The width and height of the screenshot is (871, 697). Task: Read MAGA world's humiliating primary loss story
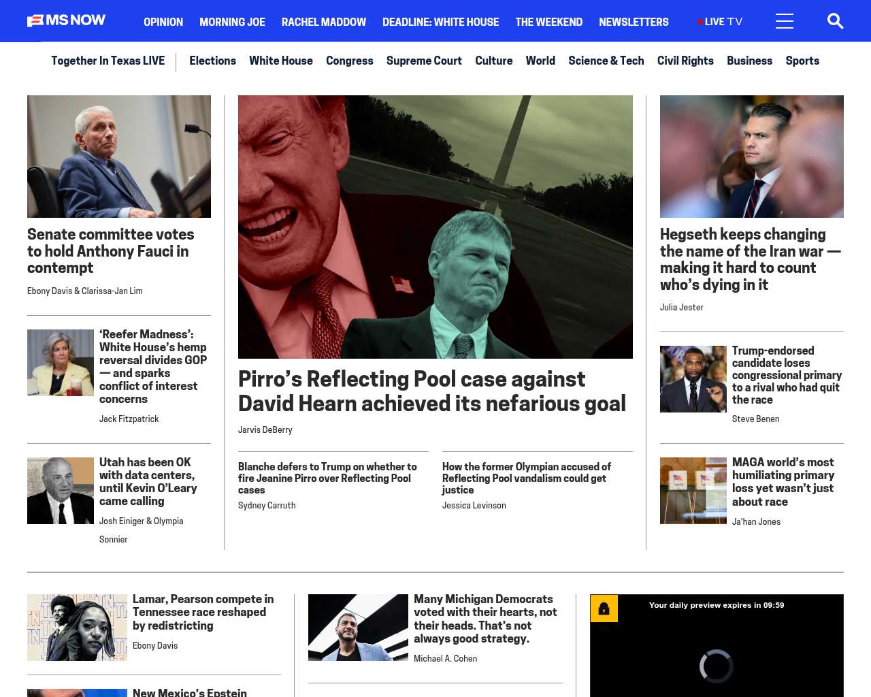[783, 482]
